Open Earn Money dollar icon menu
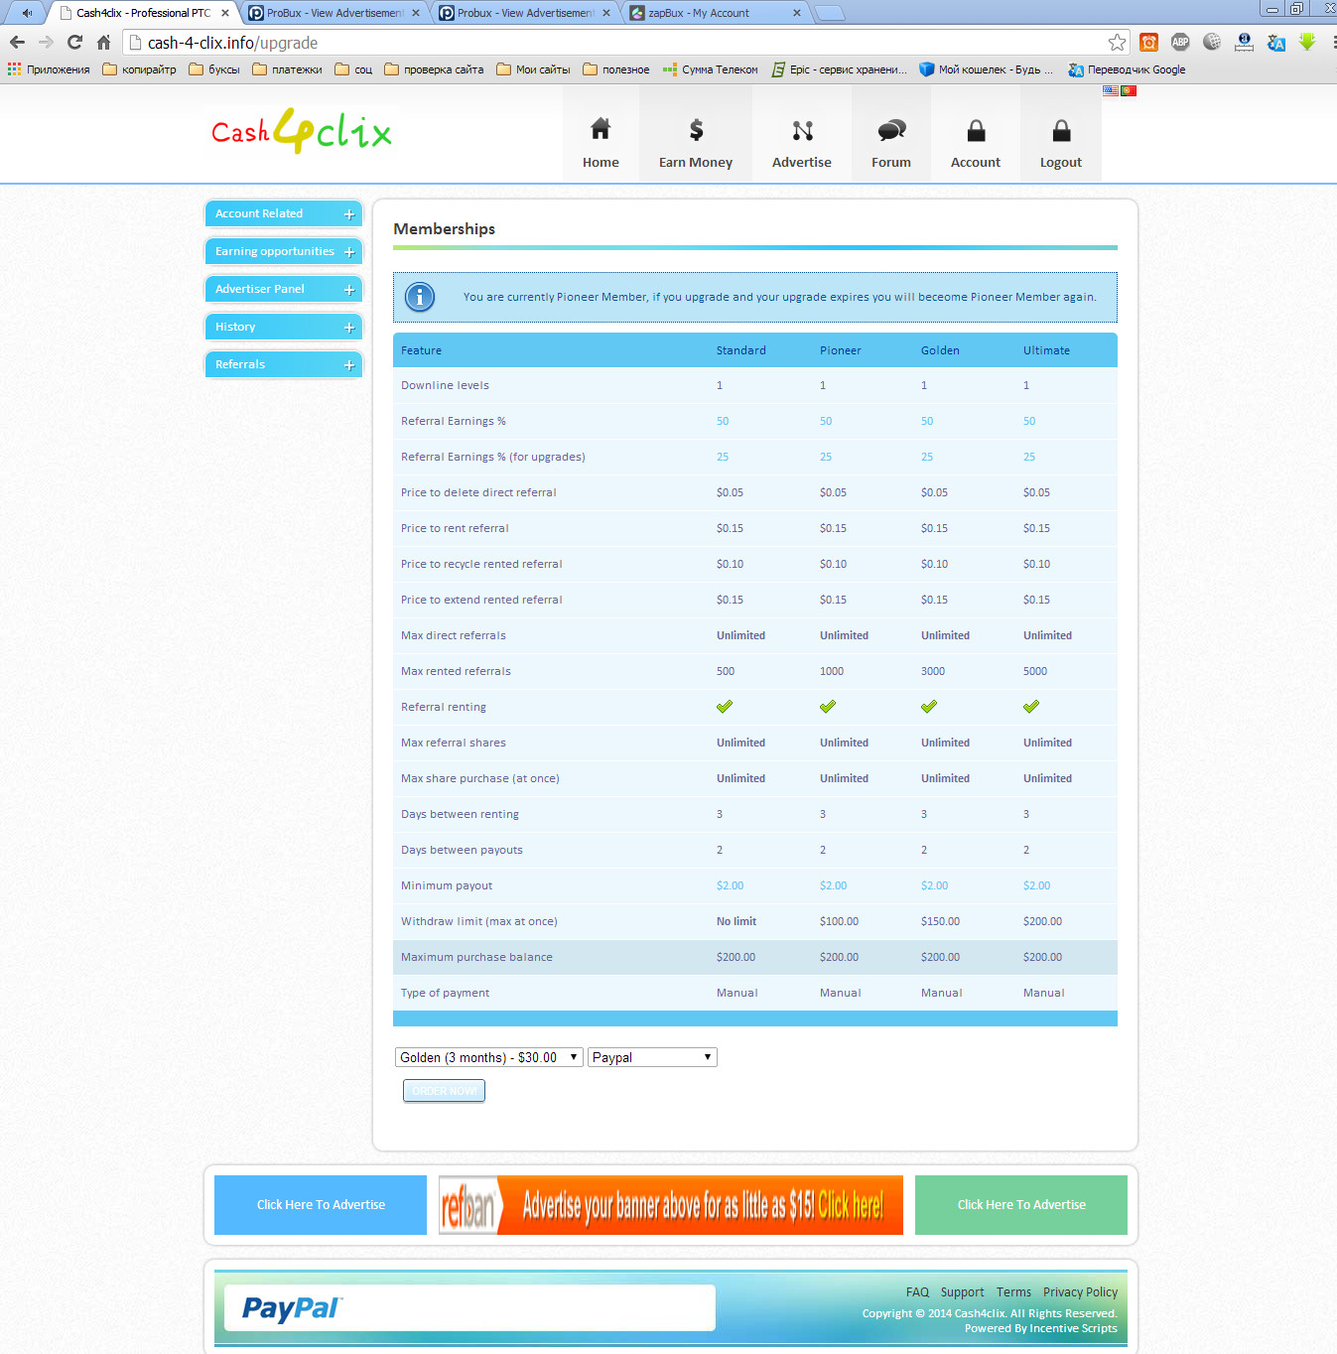1337x1354 pixels. [696, 130]
